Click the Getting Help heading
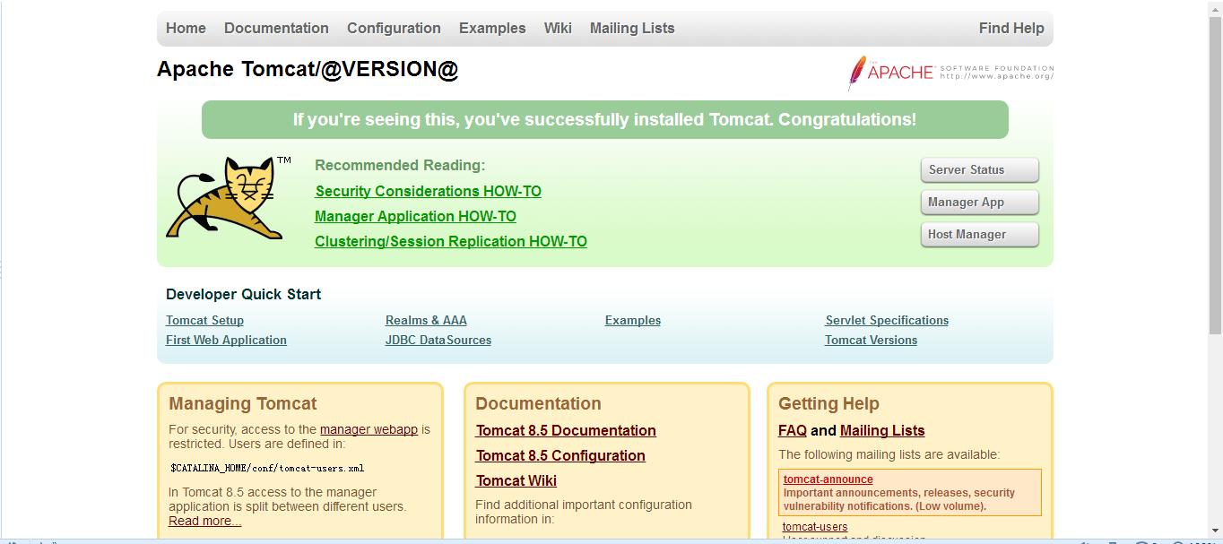Image resolution: width=1223 pixels, height=544 pixels. pyautogui.click(x=828, y=403)
